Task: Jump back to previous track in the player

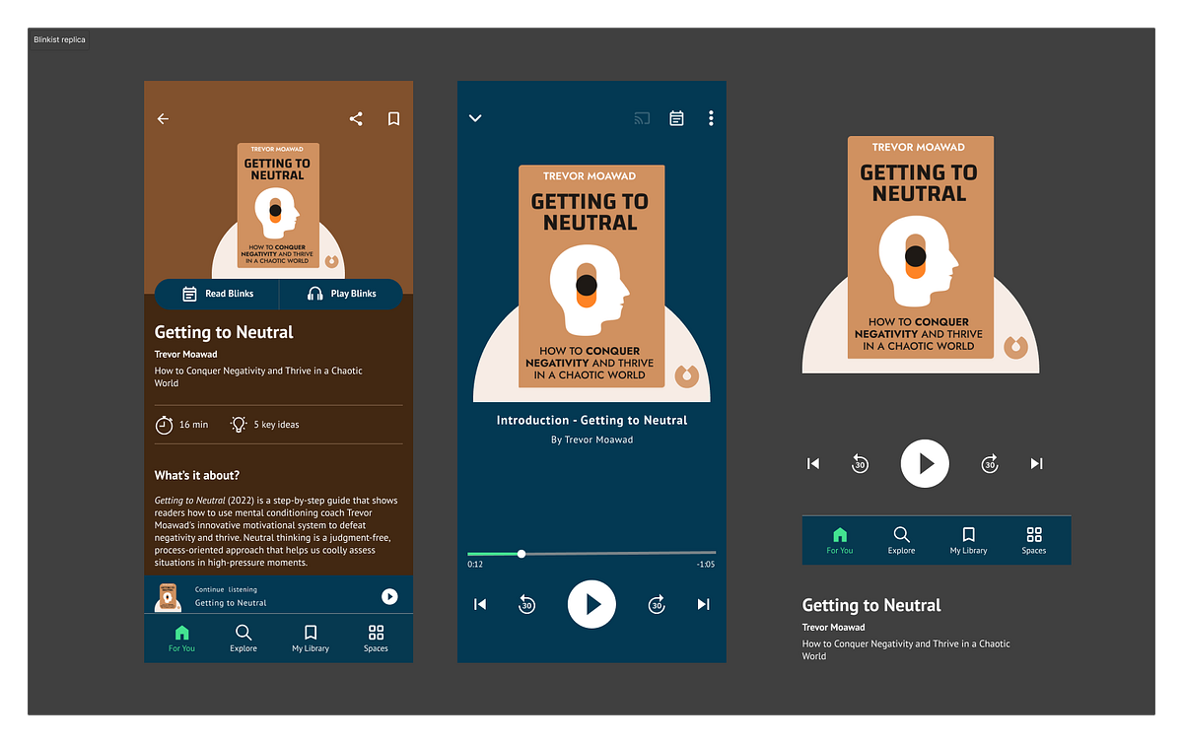Action: pos(480,604)
